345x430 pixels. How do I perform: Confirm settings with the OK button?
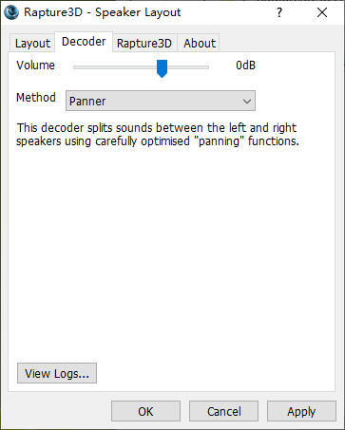(x=145, y=411)
